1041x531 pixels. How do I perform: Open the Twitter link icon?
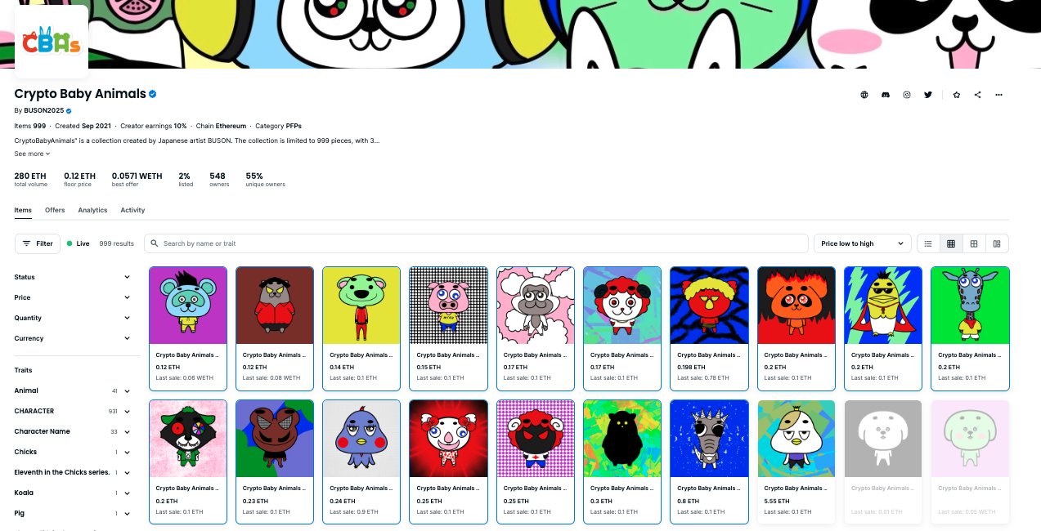click(928, 95)
